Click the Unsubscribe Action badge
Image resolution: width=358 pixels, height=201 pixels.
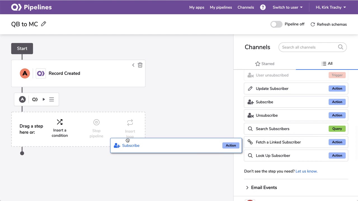337,115
